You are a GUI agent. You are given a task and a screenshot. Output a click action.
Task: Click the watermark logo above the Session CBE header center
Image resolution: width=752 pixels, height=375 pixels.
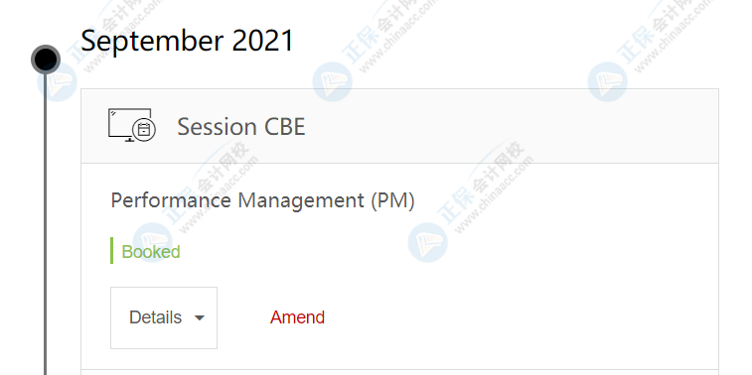[332, 82]
